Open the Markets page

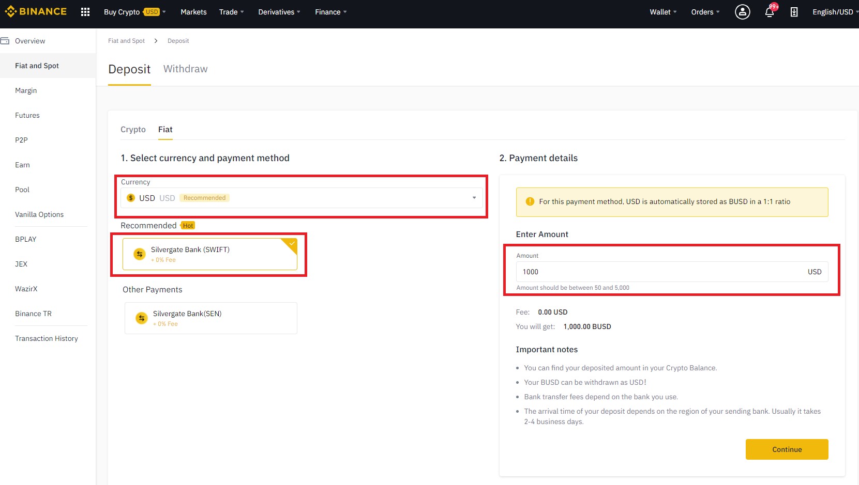tap(193, 12)
